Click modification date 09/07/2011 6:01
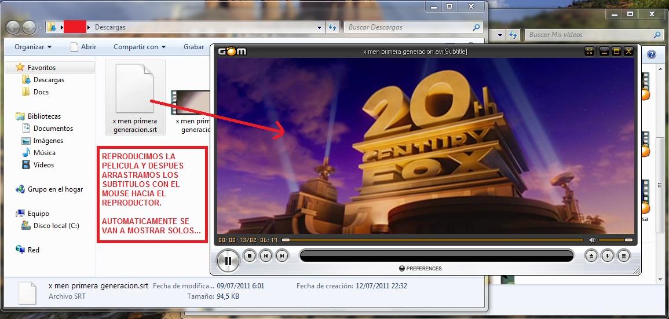 click(240, 286)
